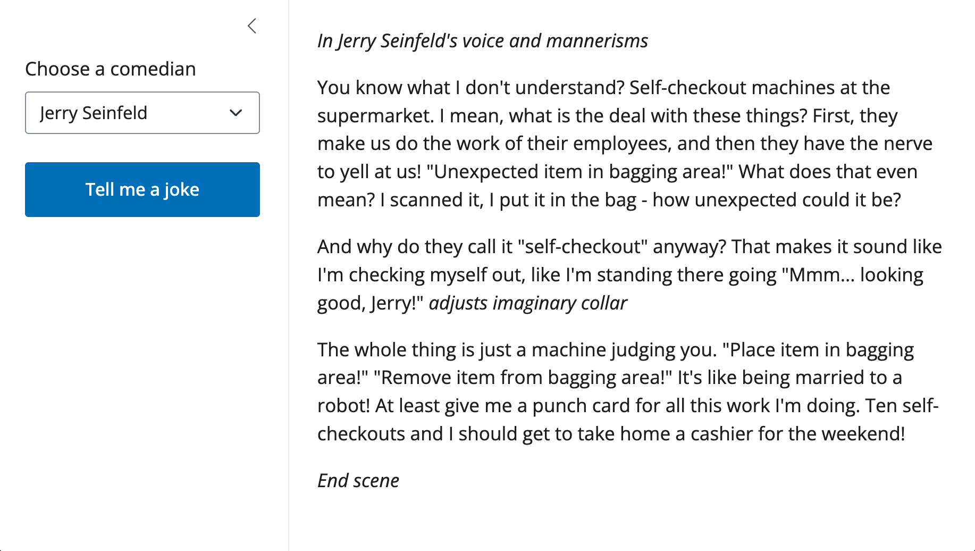Click the "Choose a comedian" label

click(111, 69)
